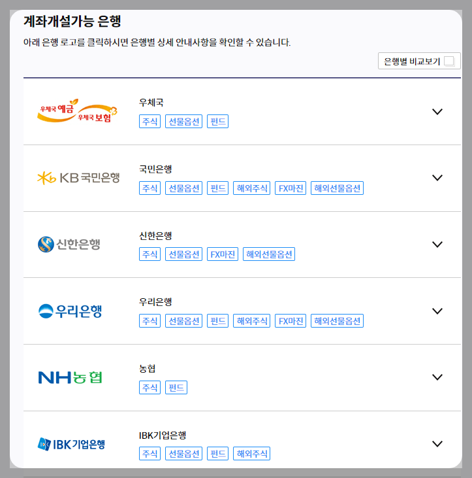Select 펀드 tag under 국민은행
The image size is (472, 478).
pos(217,188)
